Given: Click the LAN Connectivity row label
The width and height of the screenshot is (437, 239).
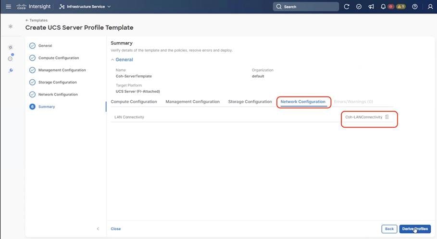Looking at the screenshot, I should tap(129, 117).
